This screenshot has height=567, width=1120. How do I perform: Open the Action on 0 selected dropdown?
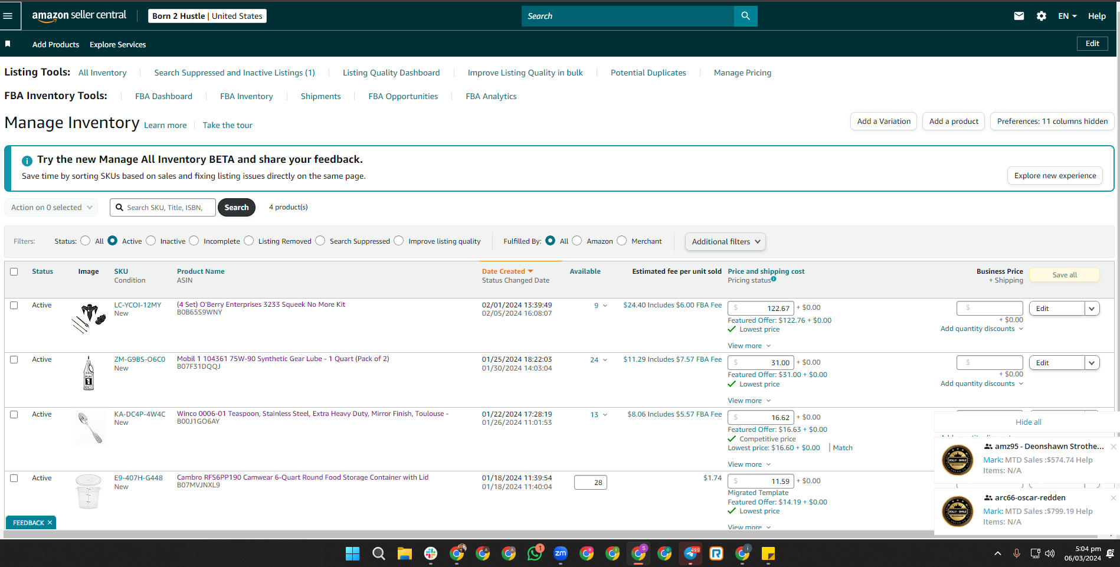52,208
